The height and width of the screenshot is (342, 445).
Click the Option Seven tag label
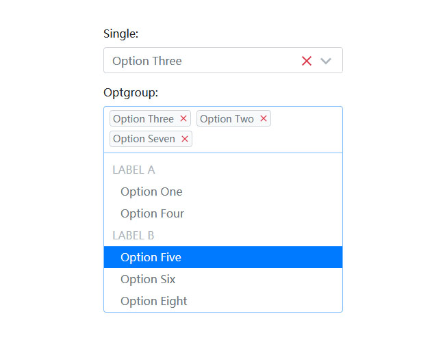coord(144,139)
